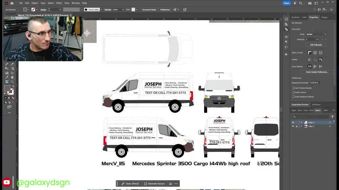Switch to the Attributes tab

pyautogui.click(x=316, y=105)
